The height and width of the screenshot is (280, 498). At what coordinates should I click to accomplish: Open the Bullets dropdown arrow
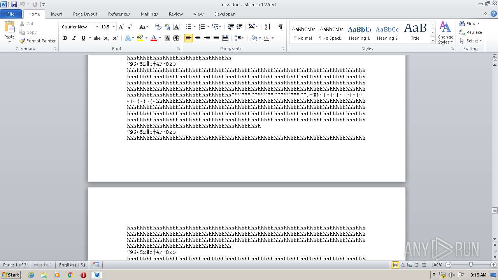tap(195, 27)
